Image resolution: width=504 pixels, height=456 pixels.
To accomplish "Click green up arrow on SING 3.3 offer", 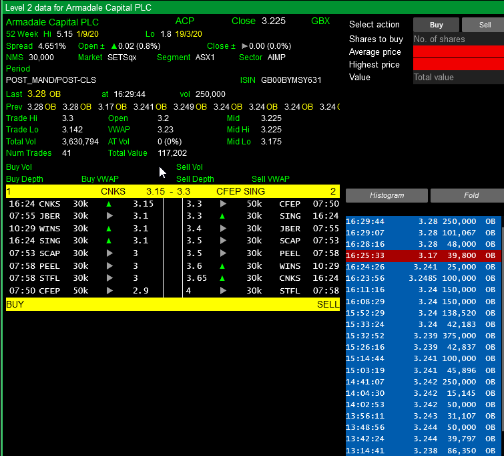I will coord(222,216).
